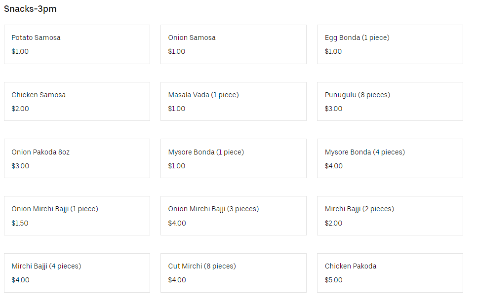The width and height of the screenshot is (477, 306).
Task: Choose Mysore Bonda (4 pieces)
Action: (x=390, y=158)
